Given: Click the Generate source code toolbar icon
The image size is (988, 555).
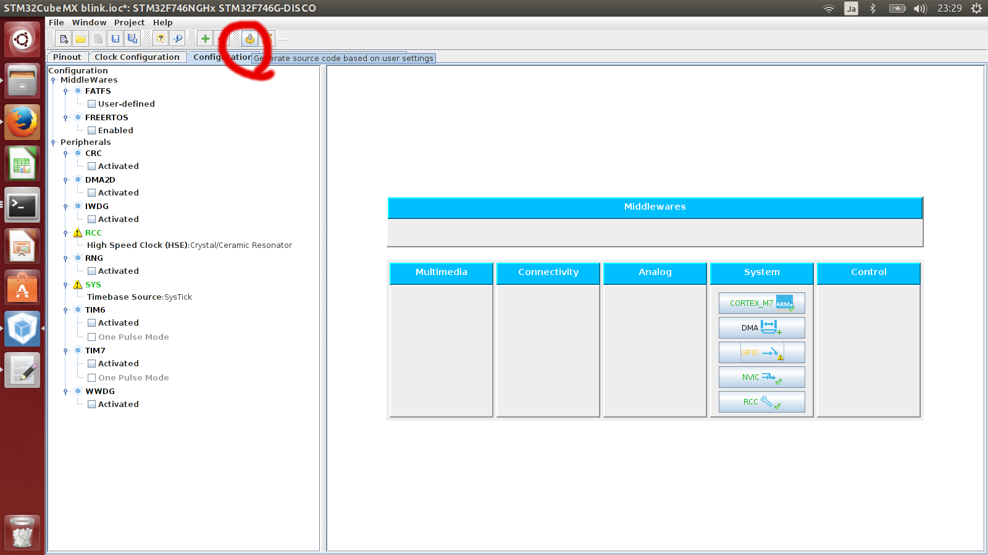Looking at the screenshot, I should (x=249, y=39).
